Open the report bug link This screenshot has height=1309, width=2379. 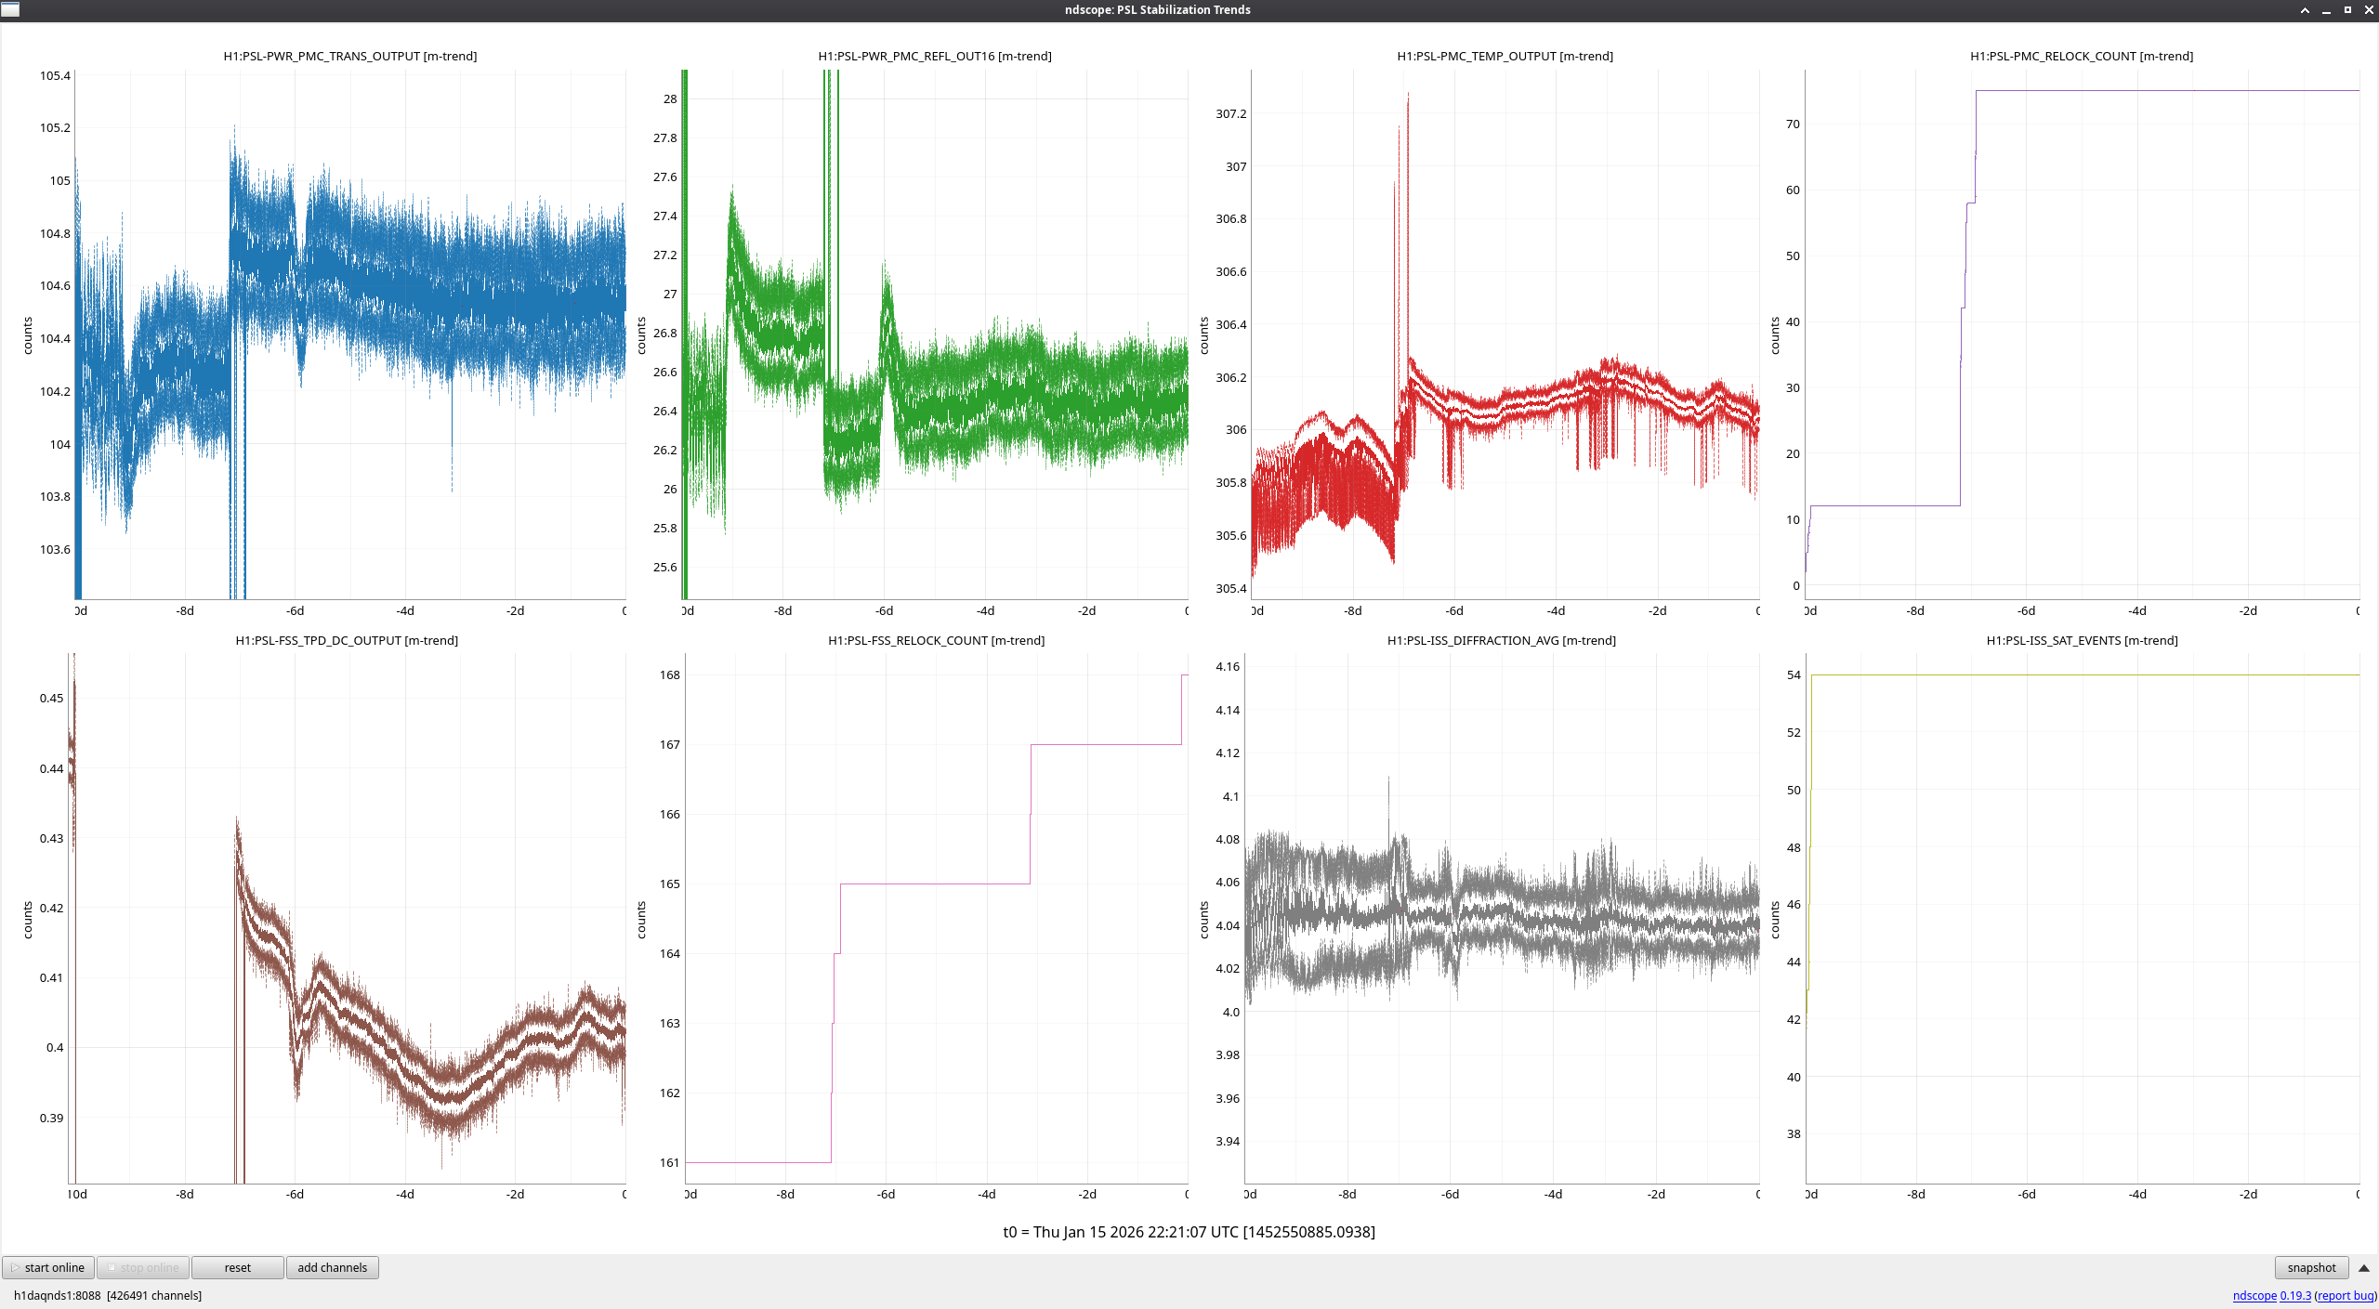(2346, 1295)
